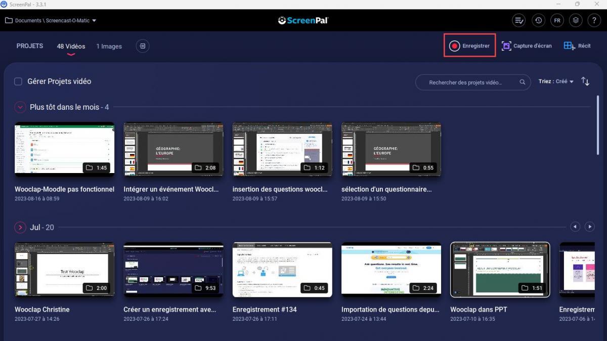Open the help question mark icon

coord(594,20)
